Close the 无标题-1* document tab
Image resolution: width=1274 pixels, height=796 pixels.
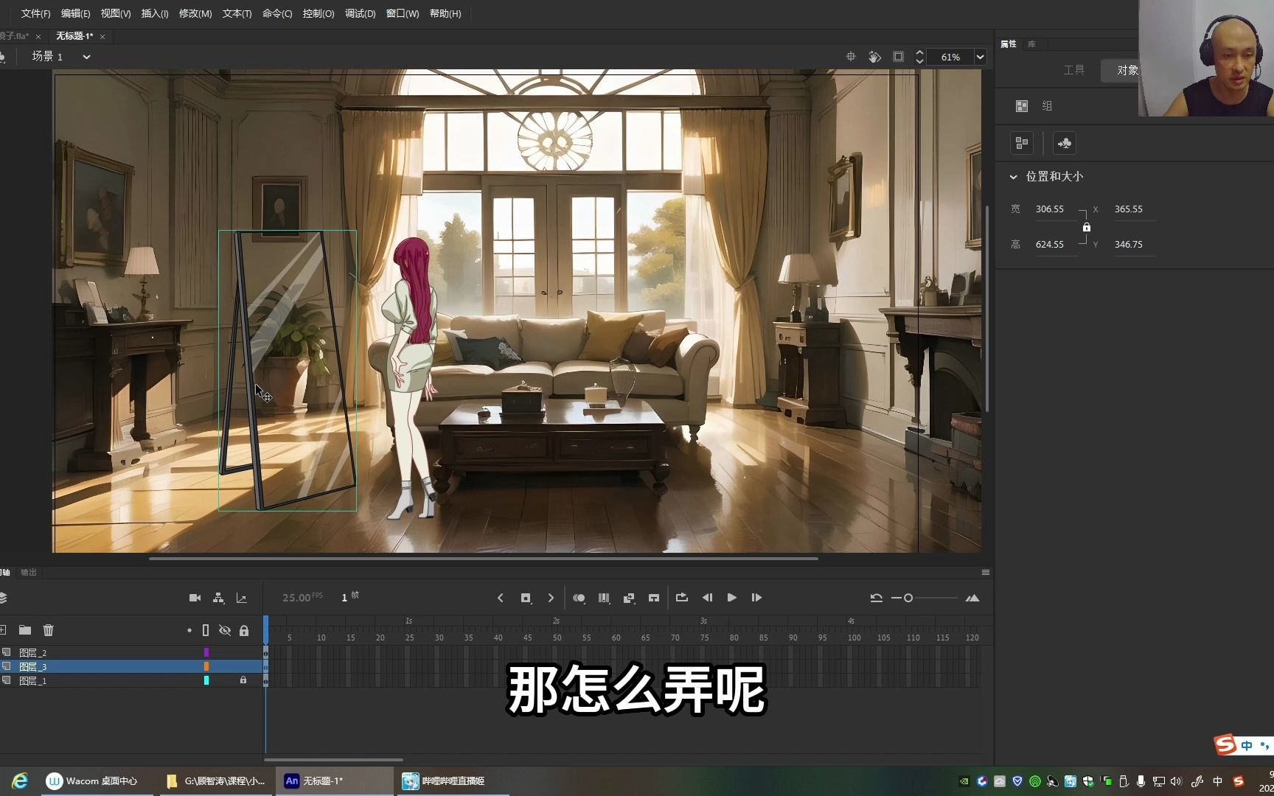coord(102,36)
